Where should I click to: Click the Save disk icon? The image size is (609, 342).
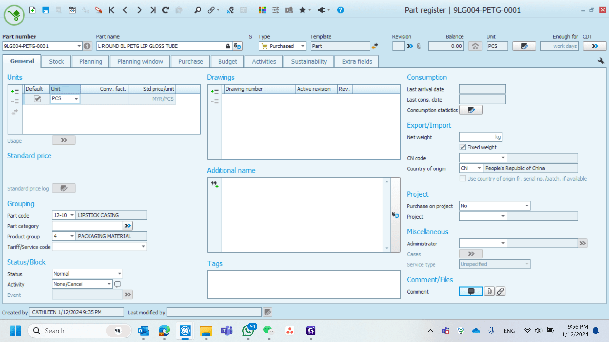point(46,10)
